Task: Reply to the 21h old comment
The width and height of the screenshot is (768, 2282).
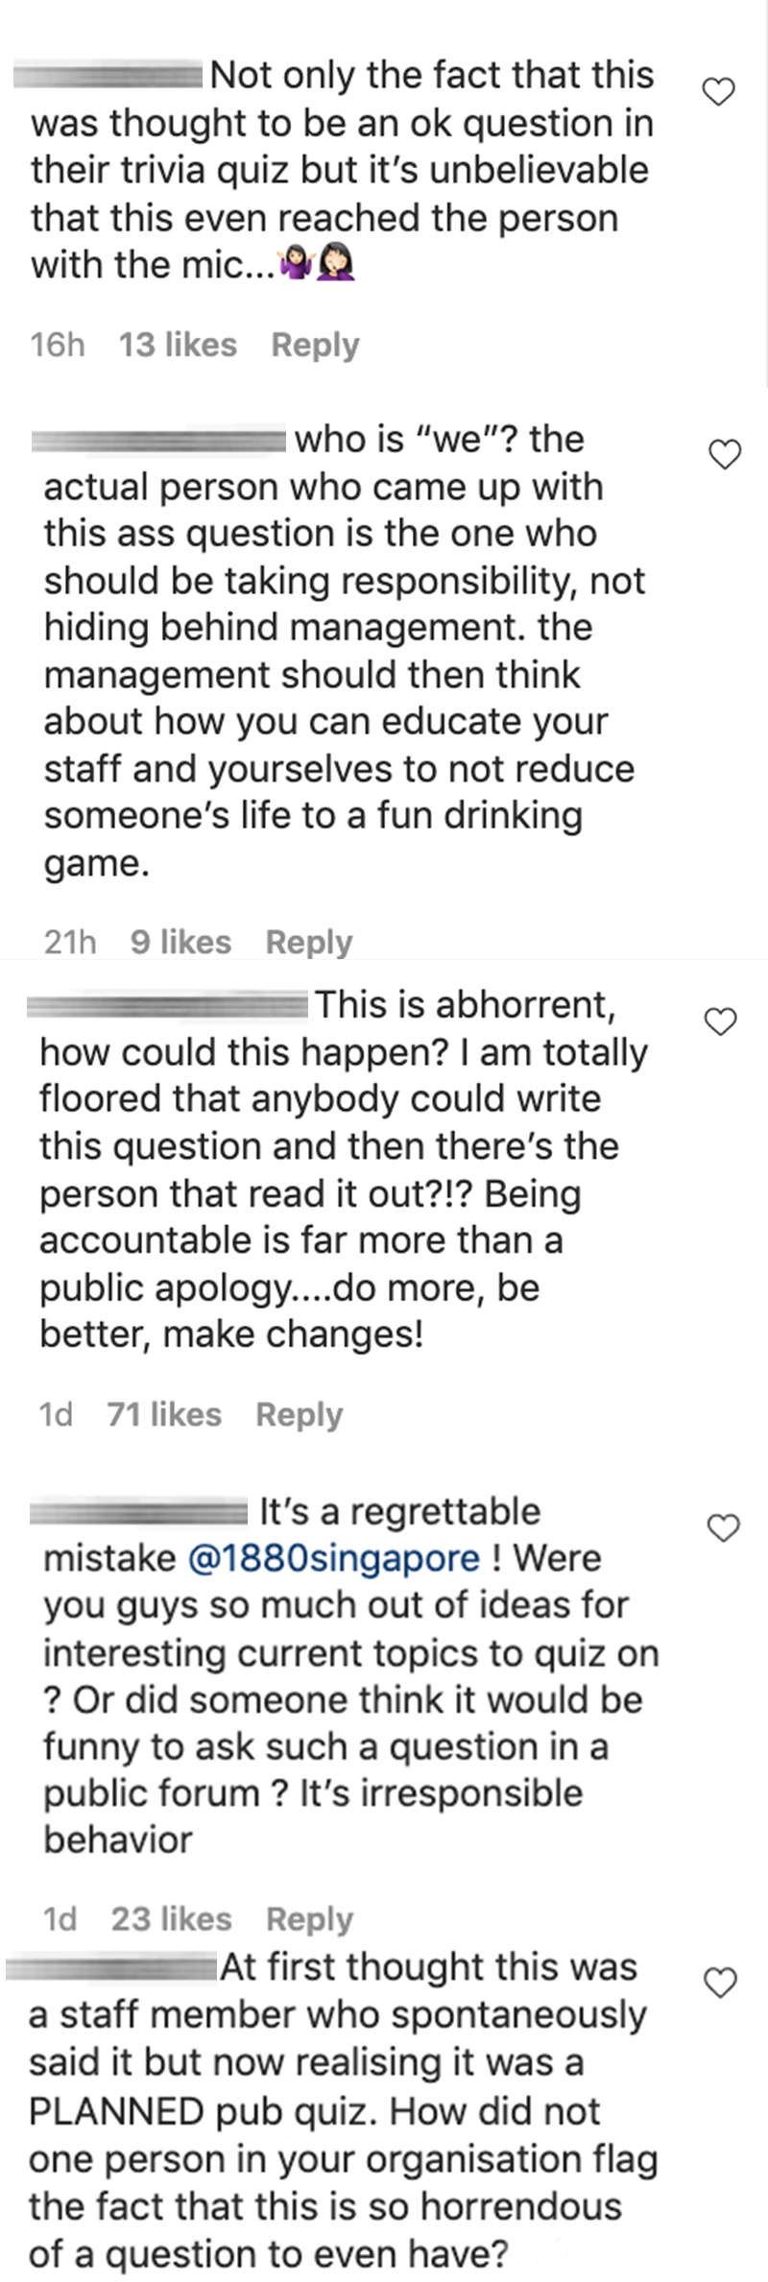Action: coord(309,942)
